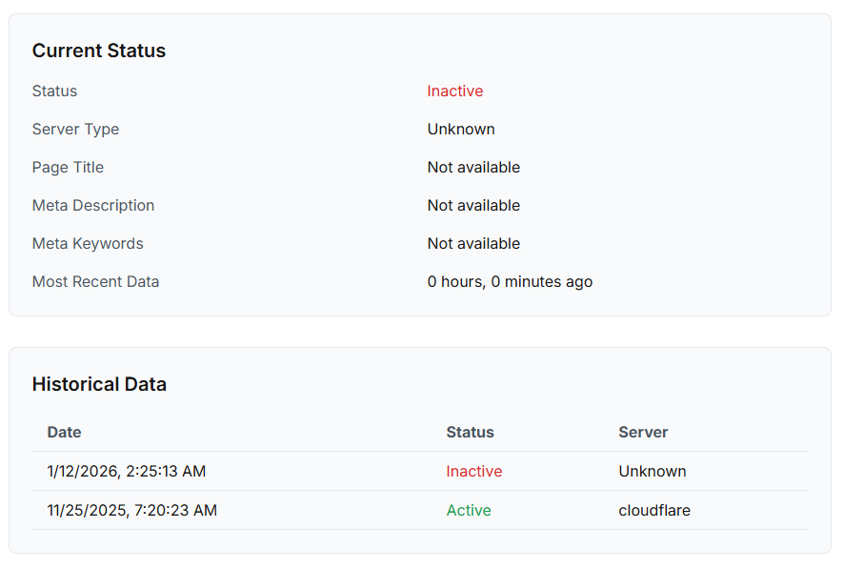Click the Meta Description label

tap(93, 206)
